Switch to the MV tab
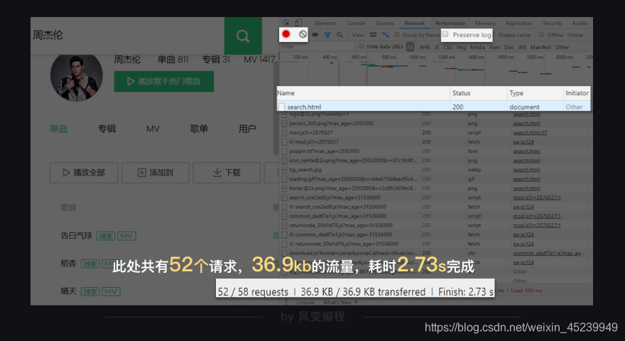 click(x=153, y=129)
